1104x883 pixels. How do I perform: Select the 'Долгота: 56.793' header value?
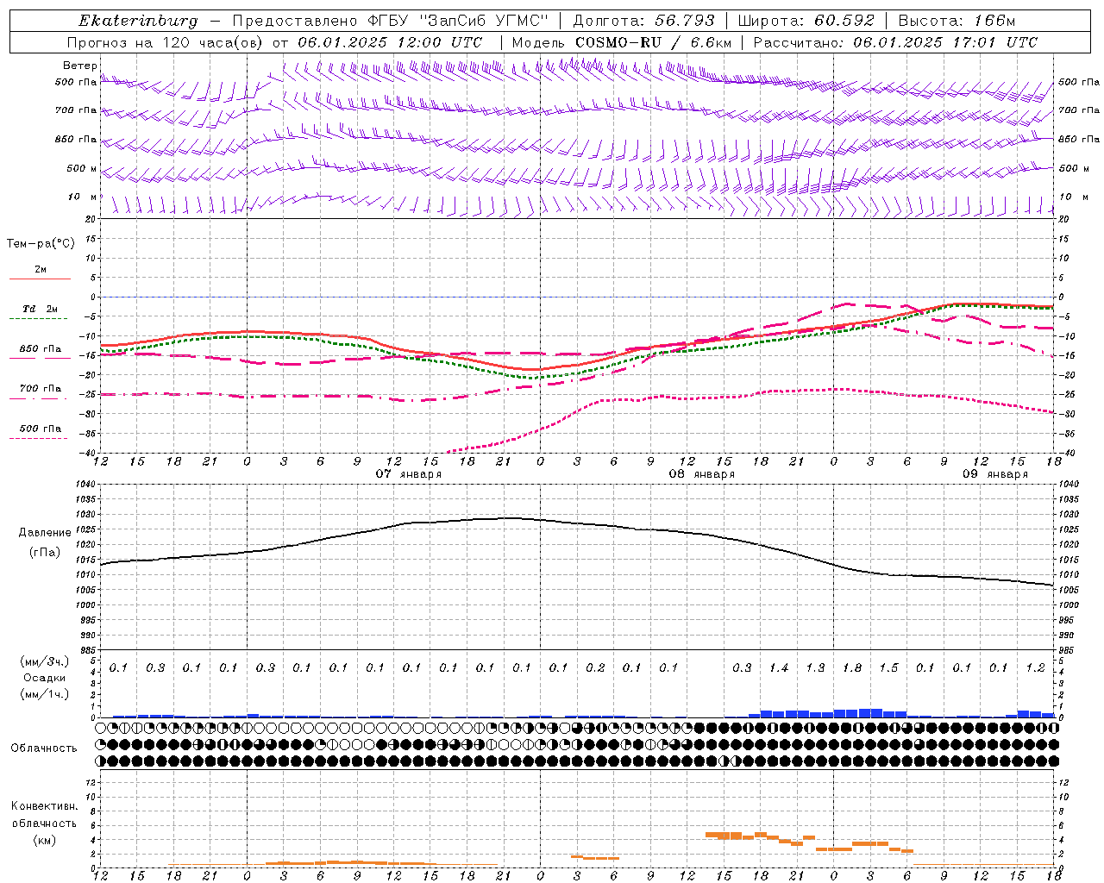click(x=643, y=21)
